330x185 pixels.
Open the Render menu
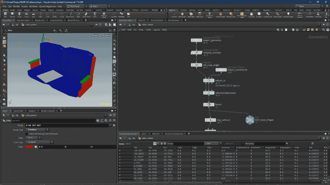click(x=16, y=6)
